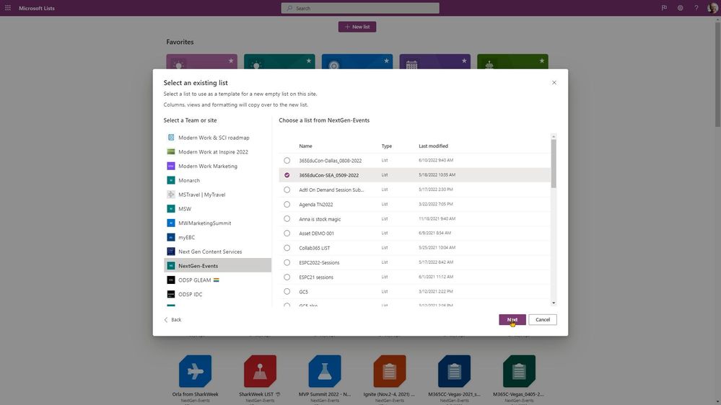
Task: Choose Monarch in the site list
Action: click(217, 180)
